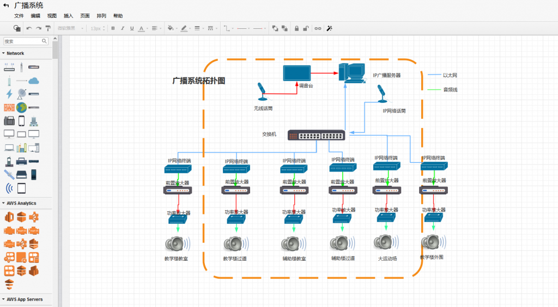The width and height of the screenshot is (558, 307).
Task: Open the font family dropdown
Action: [x=69, y=28]
